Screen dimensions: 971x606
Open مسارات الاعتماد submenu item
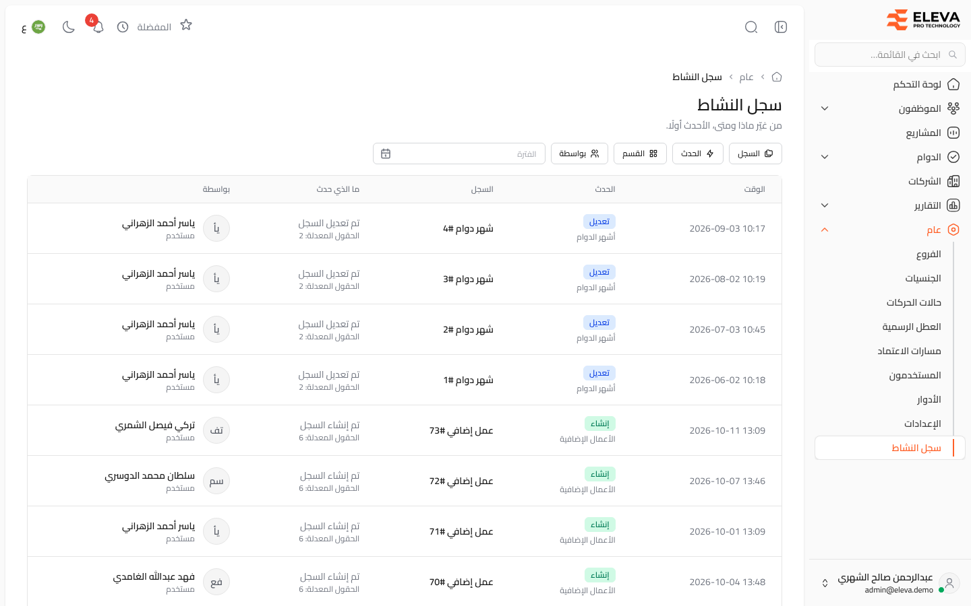(x=909, y=351)
